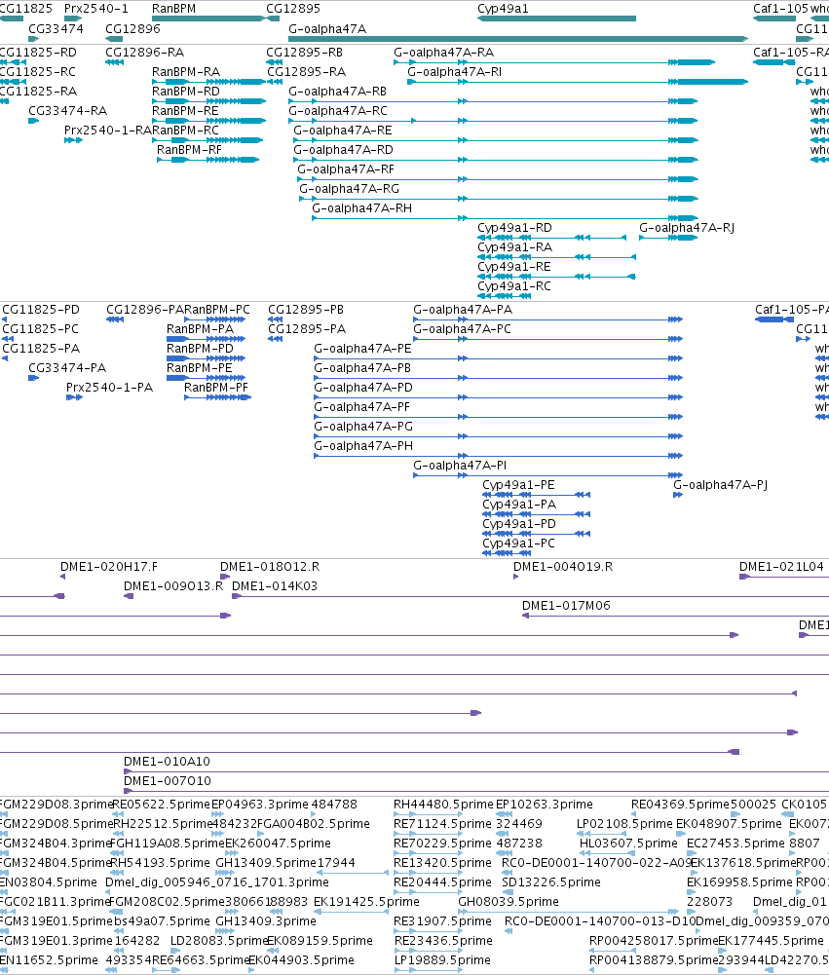Open transcript 'CG11825-RD'
This screenshot has height=975, width=829.
click(x=38, y=53)
